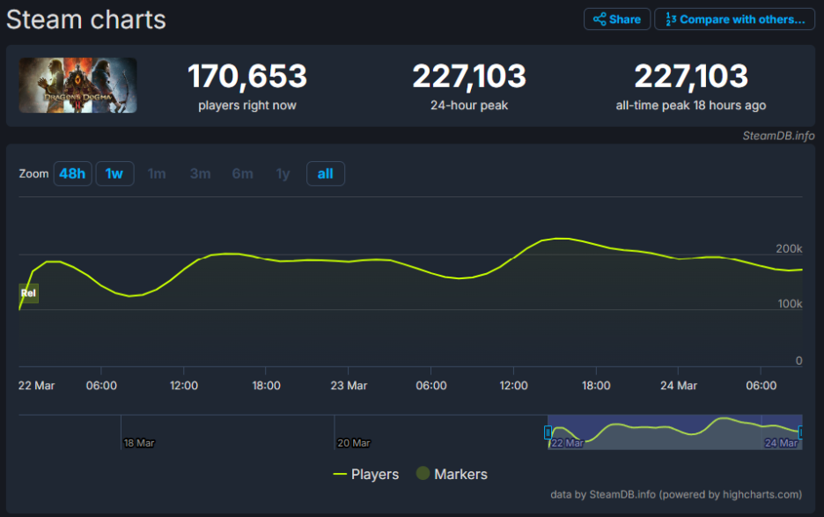
Task: Click the 20 Mar navigator label
Action: point(354,443)
